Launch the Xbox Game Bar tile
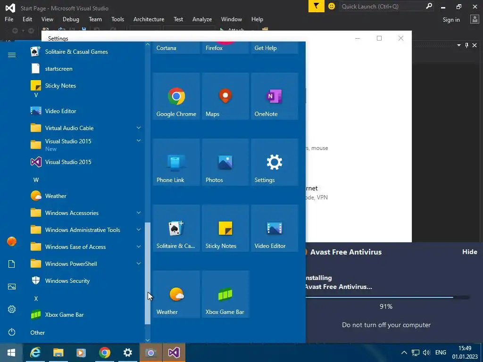The width and height of the screenshot is (483, 362). pos(225,294)
